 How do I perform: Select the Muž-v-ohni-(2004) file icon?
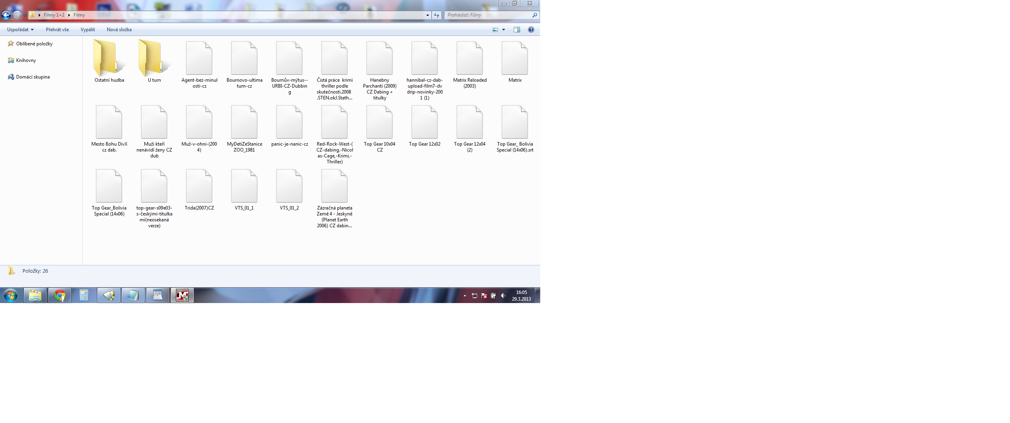coord(199,122)
